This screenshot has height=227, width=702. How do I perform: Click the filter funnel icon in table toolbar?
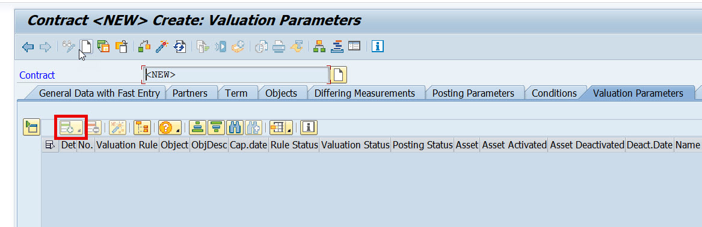point(216,128)
